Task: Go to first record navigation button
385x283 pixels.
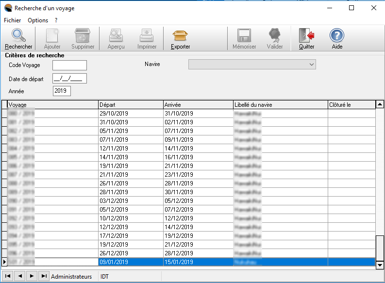Action: [x=7, y=276]
